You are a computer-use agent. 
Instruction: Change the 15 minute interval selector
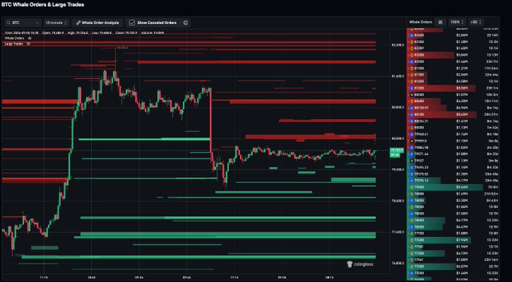tap(56, 23)
